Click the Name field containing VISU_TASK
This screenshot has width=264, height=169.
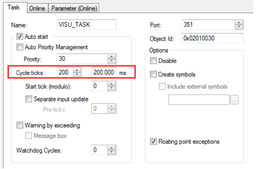pos(86,25)
